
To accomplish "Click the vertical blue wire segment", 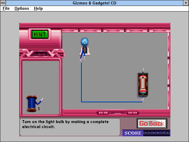I will [82, 82].
